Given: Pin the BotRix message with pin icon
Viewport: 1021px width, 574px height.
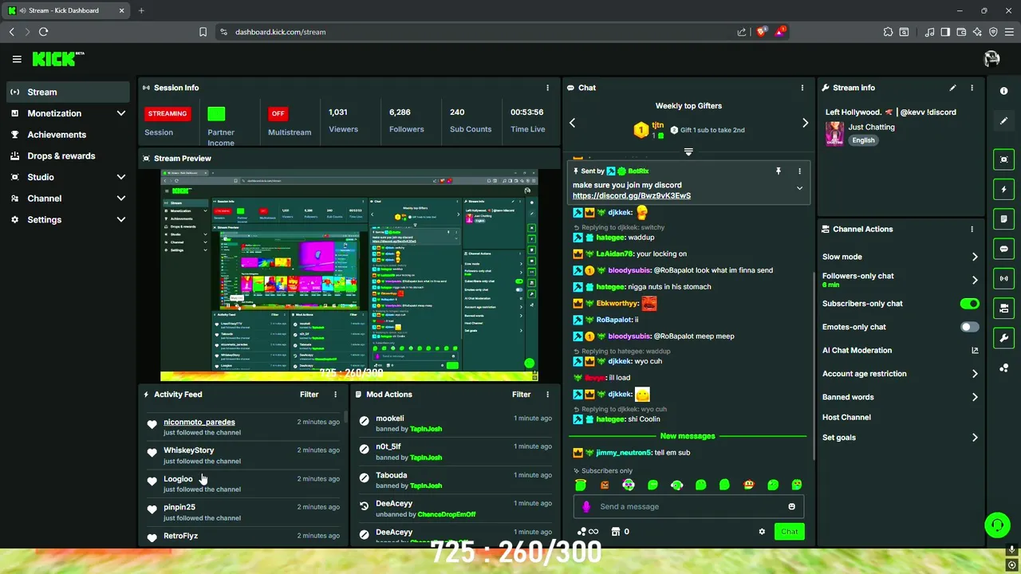Looking at the screenshot, I should [778, 171].
